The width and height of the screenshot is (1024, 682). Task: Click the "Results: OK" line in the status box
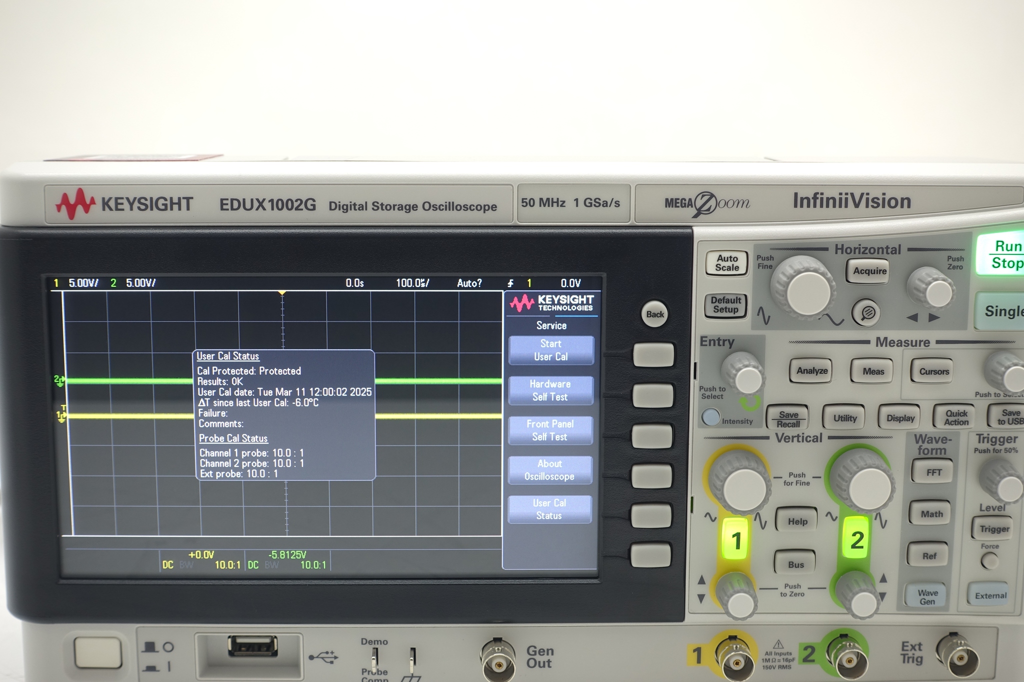(220, 382)
